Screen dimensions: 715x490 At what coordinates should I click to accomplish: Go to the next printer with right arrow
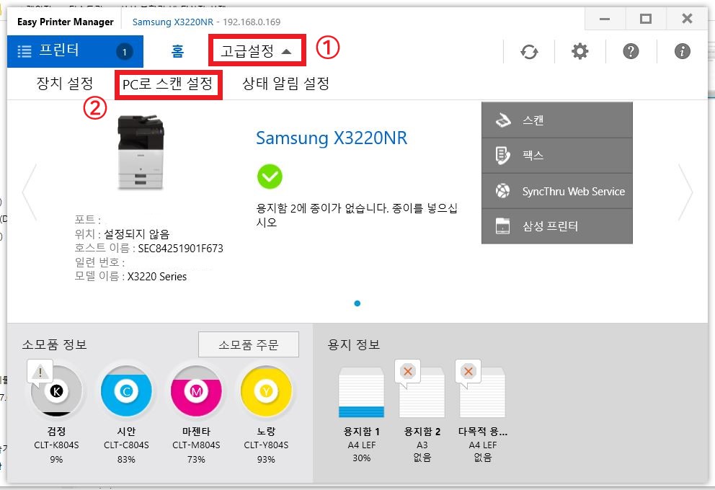[685, 192]
